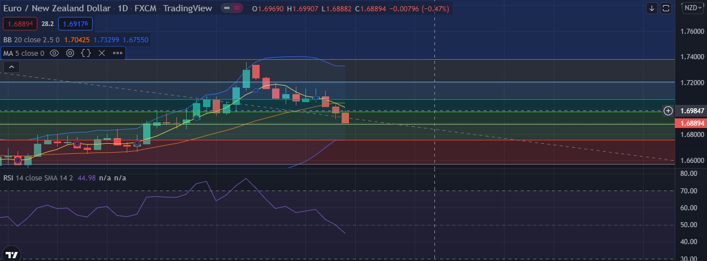Open the NZD currency dropdown

692,8
